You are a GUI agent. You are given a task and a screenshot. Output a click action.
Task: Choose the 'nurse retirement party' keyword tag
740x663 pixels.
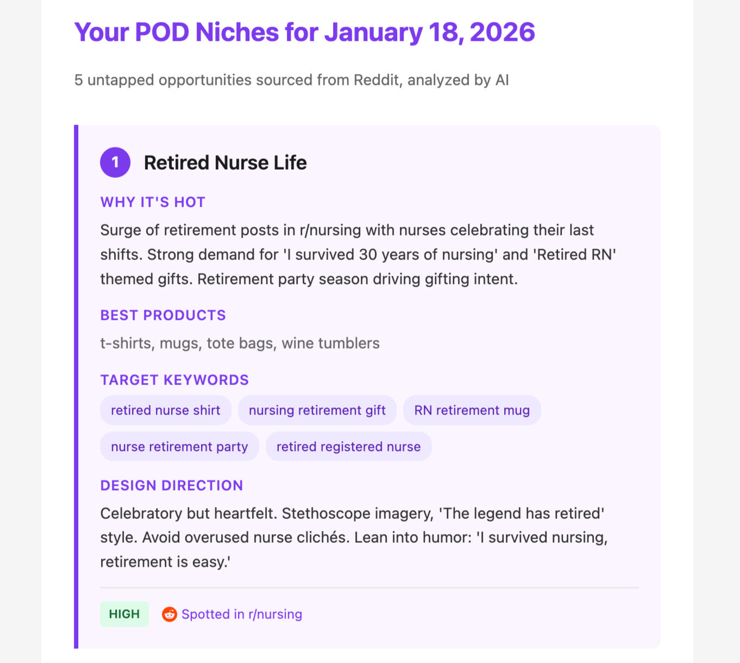coord(179,447)
